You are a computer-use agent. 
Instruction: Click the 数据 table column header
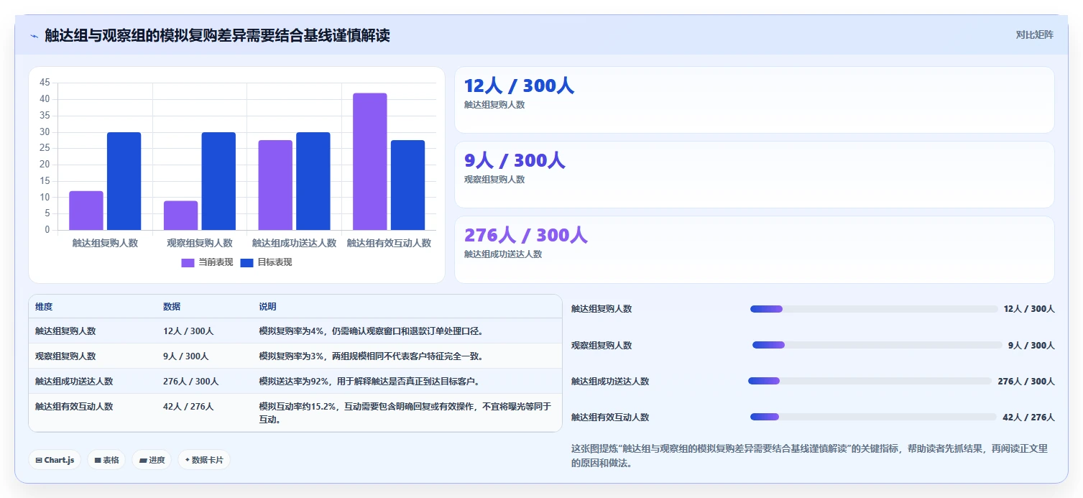pos(172,307)
